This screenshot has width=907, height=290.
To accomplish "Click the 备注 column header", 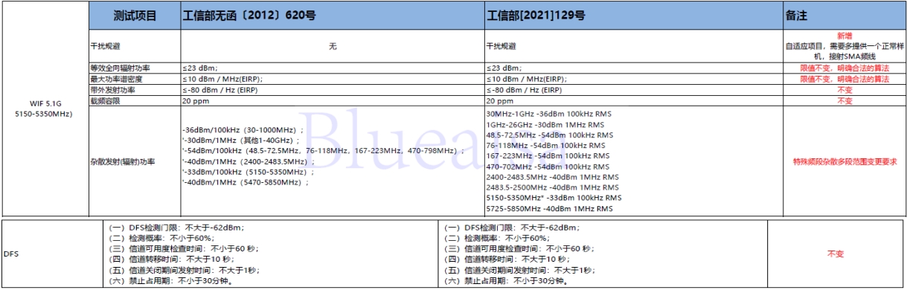I will tap(844, 15).
